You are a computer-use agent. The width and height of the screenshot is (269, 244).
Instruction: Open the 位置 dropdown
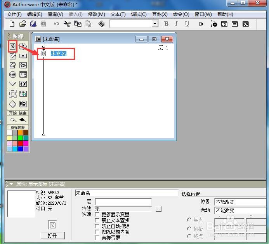pyautogui.click(x=240, y=202)
